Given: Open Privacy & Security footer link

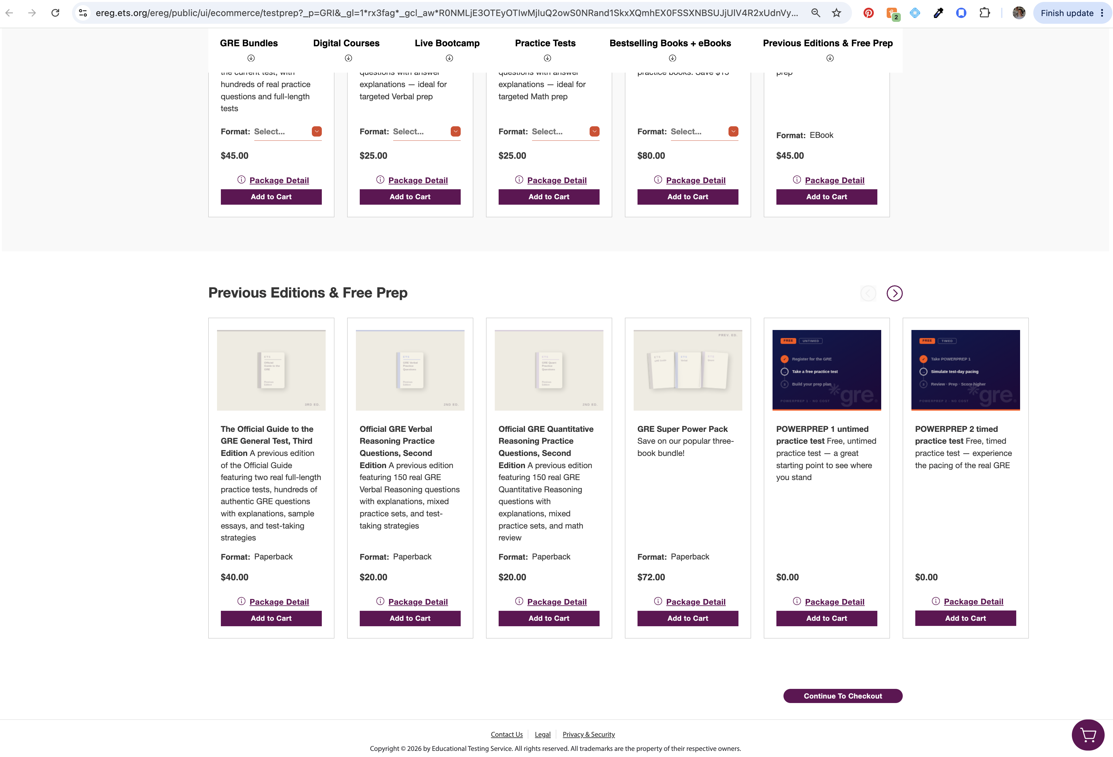Looking at the screenshot, I should 589,734.
